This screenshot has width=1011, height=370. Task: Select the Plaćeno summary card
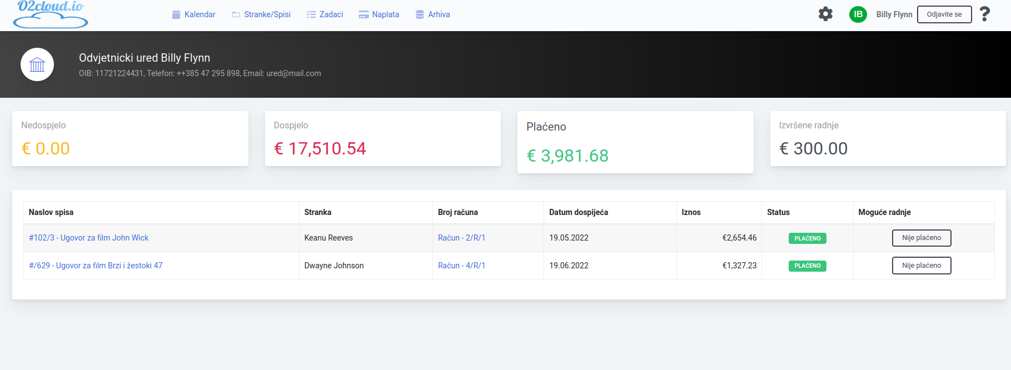[635, 142]
